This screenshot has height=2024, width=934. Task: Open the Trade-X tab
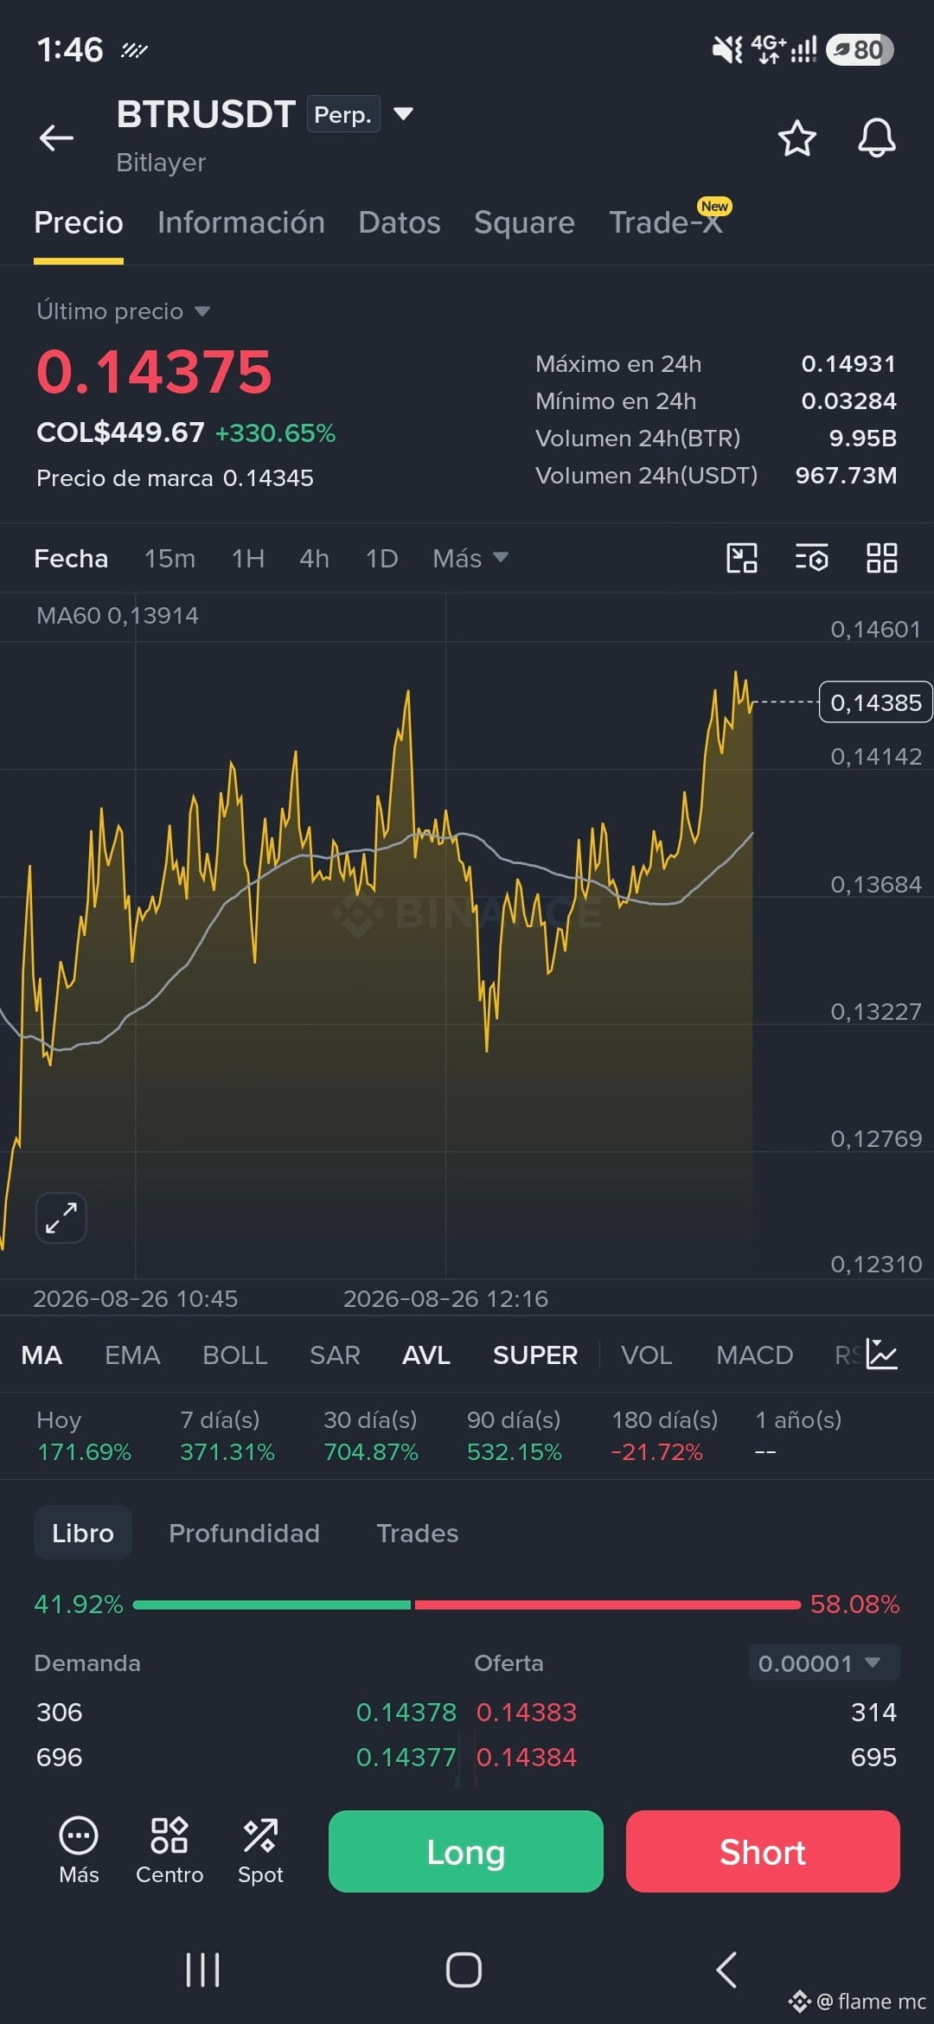pyautogui.click(x=665, y=222)
